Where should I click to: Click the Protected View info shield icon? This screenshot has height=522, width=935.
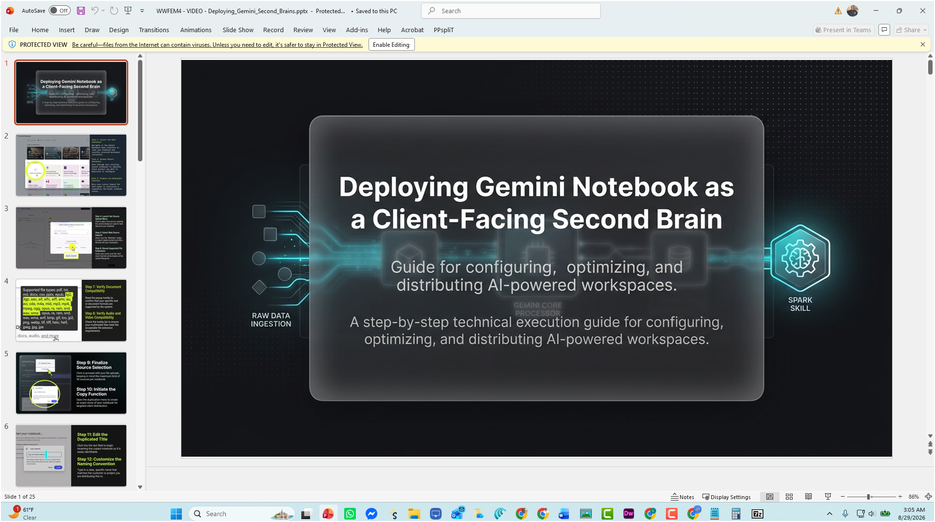(12, 44)
